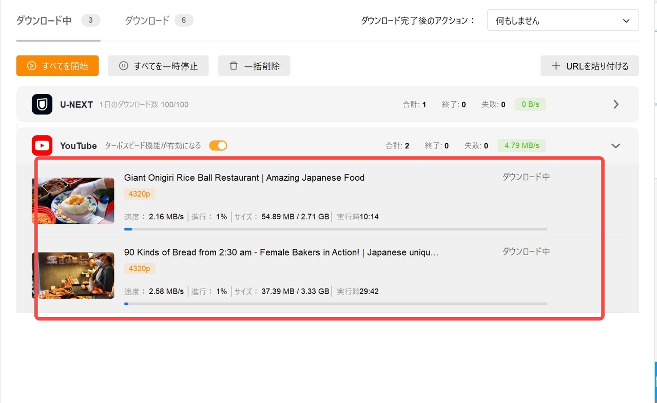Click the 一括削除 bulk delete button
The image size is (657, 403).
(254, 66)
